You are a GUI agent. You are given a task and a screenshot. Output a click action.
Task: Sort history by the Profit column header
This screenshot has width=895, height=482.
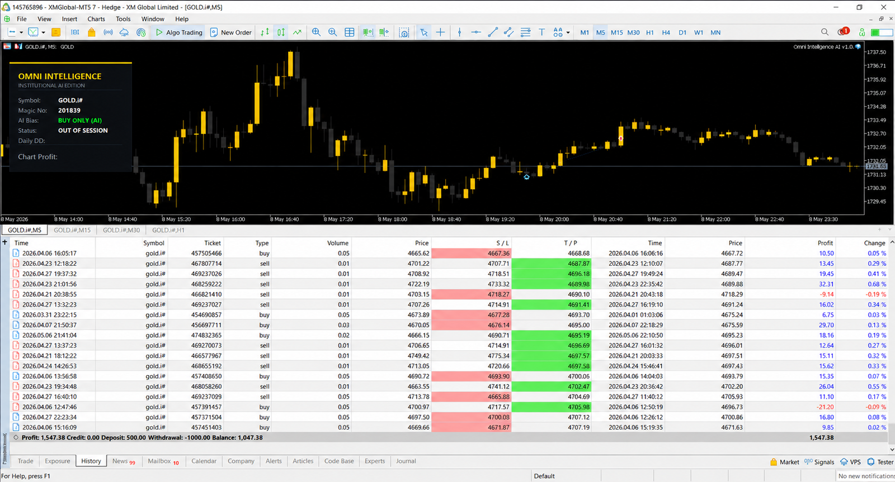pyautogui.click(x=825, y=243)
